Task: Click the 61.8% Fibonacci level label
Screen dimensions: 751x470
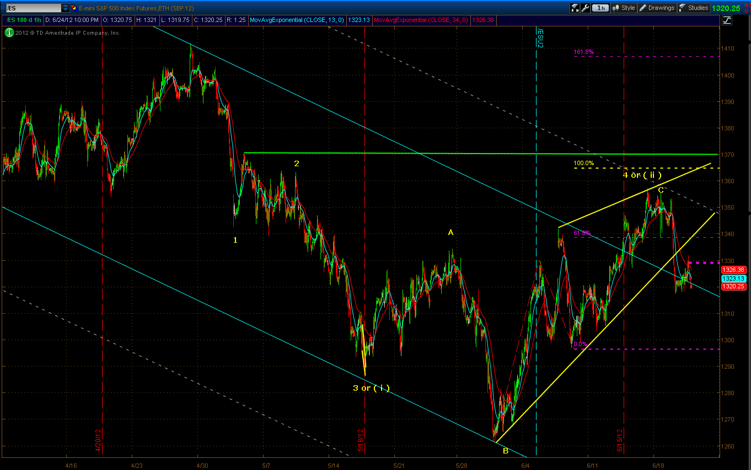Action: pos(582,233)
